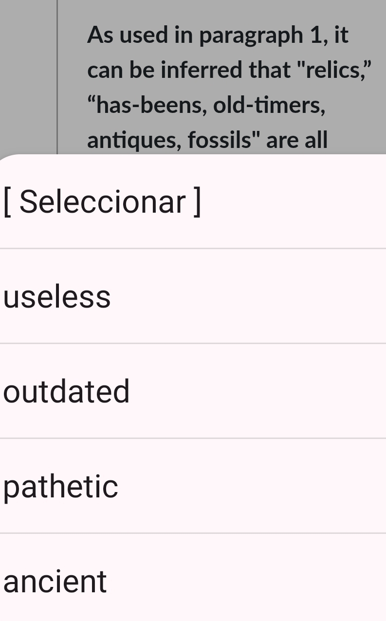Select "ancient" as the inferred meaning
Viewport: 386px width, 621px height.
pyautogui.click(x=55, y=581)
